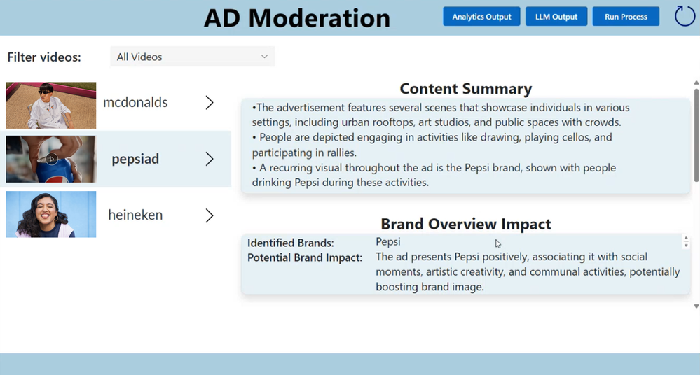Click the circular refresh icon

[685, 16]
